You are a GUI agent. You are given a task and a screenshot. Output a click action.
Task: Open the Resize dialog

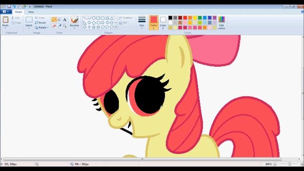tap(40, 23)
